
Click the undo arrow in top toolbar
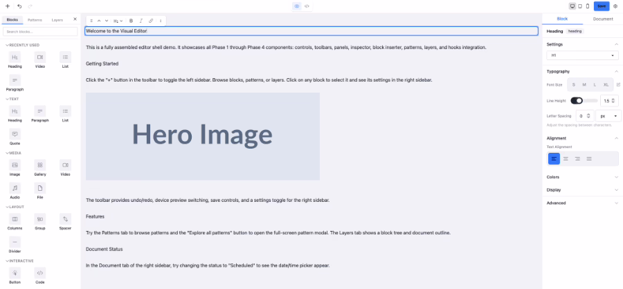coord(19,6)
